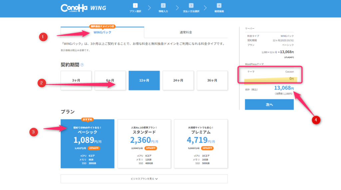Choose the 36ヶ月 contract period
The width and height of the screenshot is (341, 190).
click(x=212, y=81)
